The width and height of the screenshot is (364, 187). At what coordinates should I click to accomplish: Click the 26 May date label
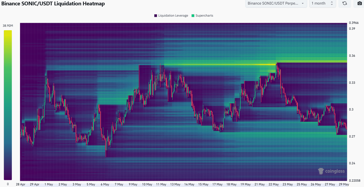click(316, 184)
